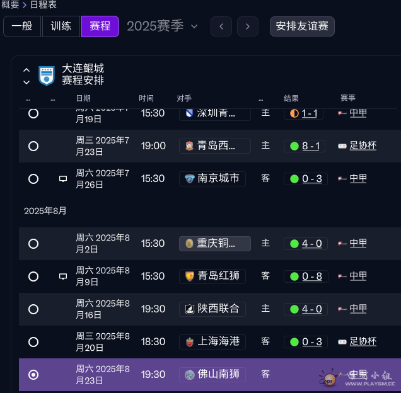The height and width of the screenshot is (393, 401).
Task: Open opponent 上海海港 team button
Action: click(212, 341)
